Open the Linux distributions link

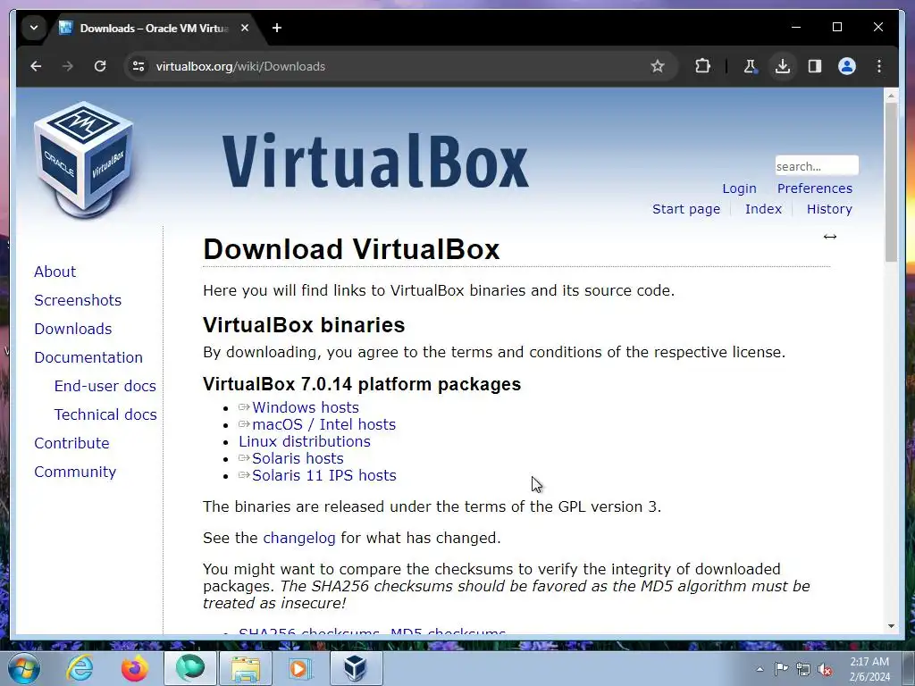click(x=305, y=441)
